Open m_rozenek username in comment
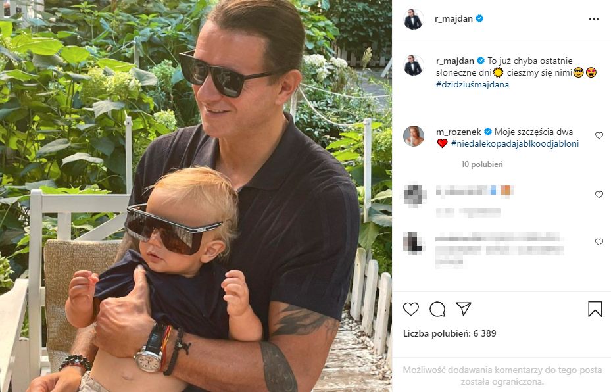This screenshot has width=611, height=392. 459,132
